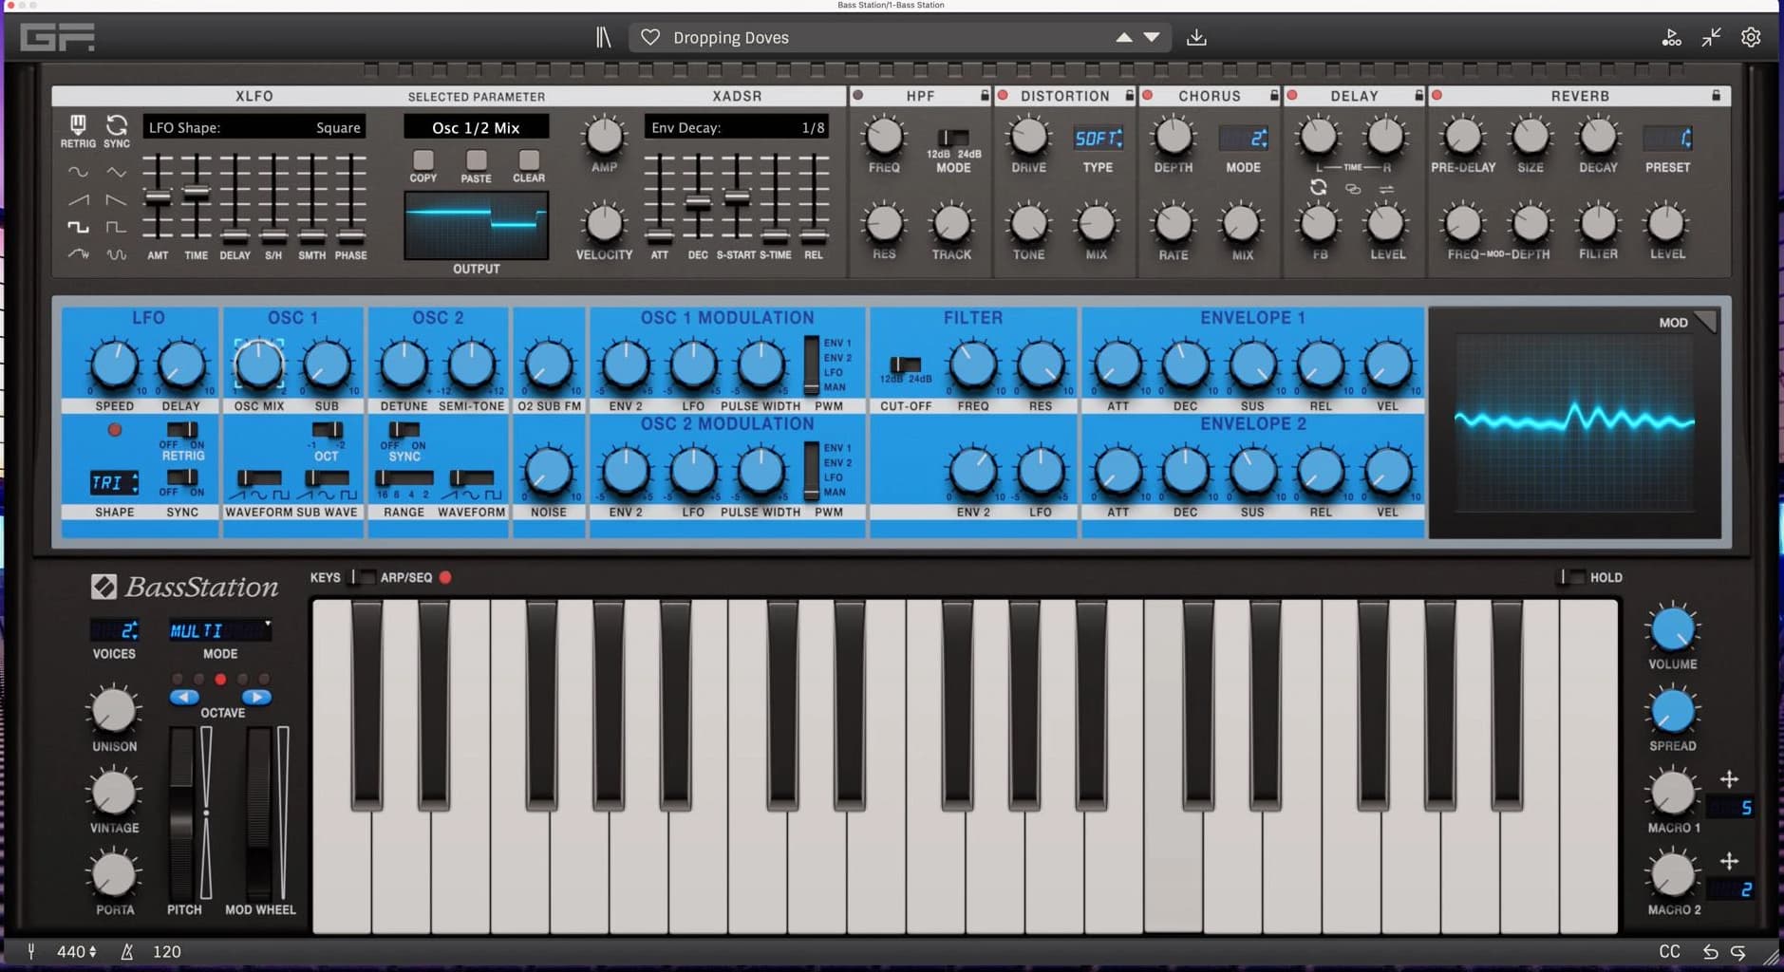This screenshot has width=1784, height=972.
Task: Click the shrink window arrows icon
Action: [x=1711, y=37]
